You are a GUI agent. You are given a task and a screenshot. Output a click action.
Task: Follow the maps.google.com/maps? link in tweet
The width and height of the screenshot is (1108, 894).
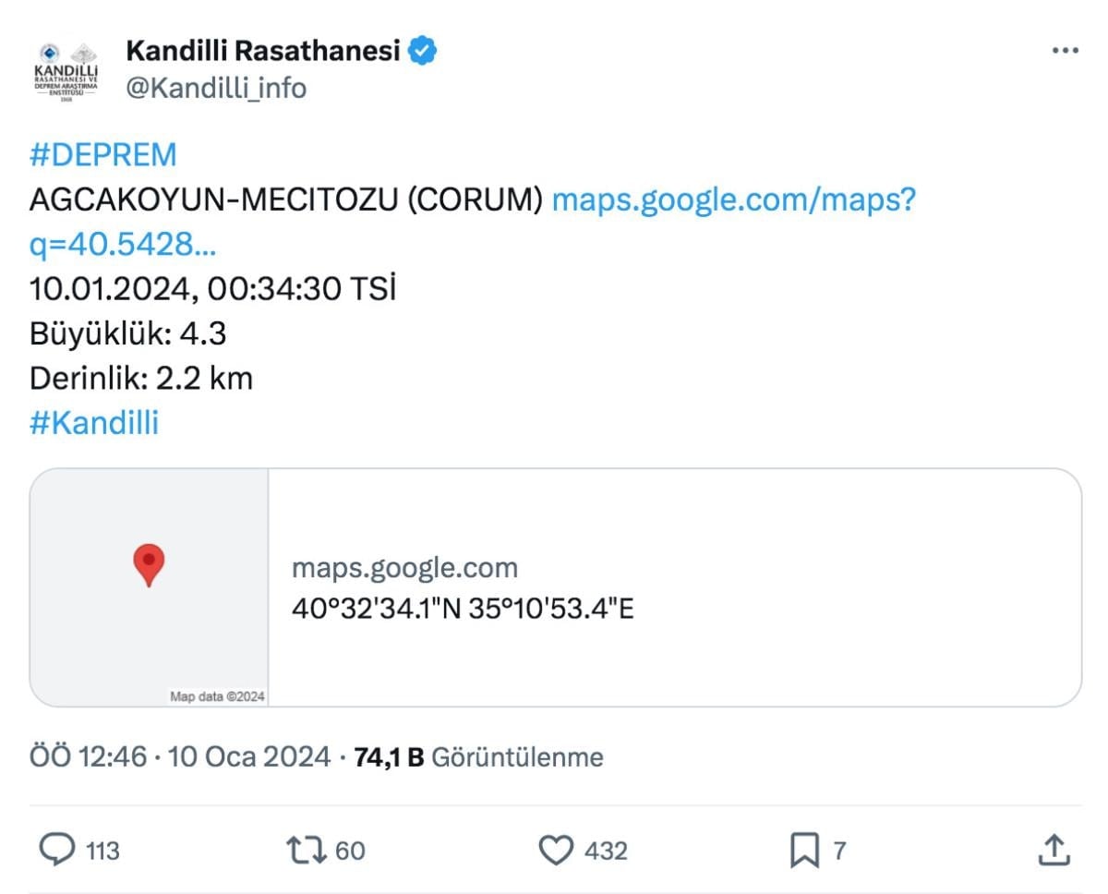[x=733, y=199]
